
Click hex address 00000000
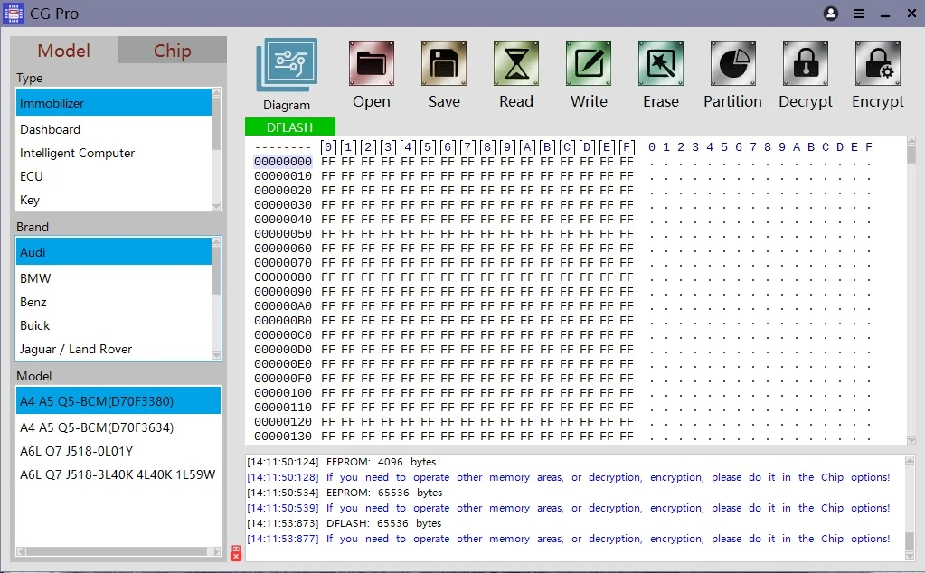click(x=283, y=162)
